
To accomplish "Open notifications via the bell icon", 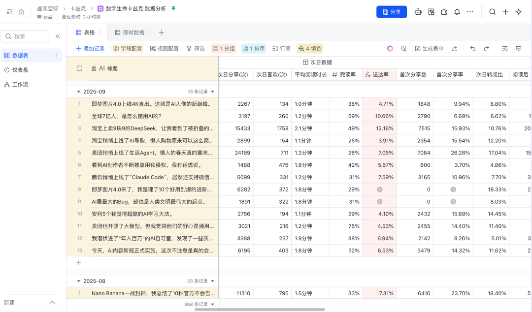I will (457, 12).
